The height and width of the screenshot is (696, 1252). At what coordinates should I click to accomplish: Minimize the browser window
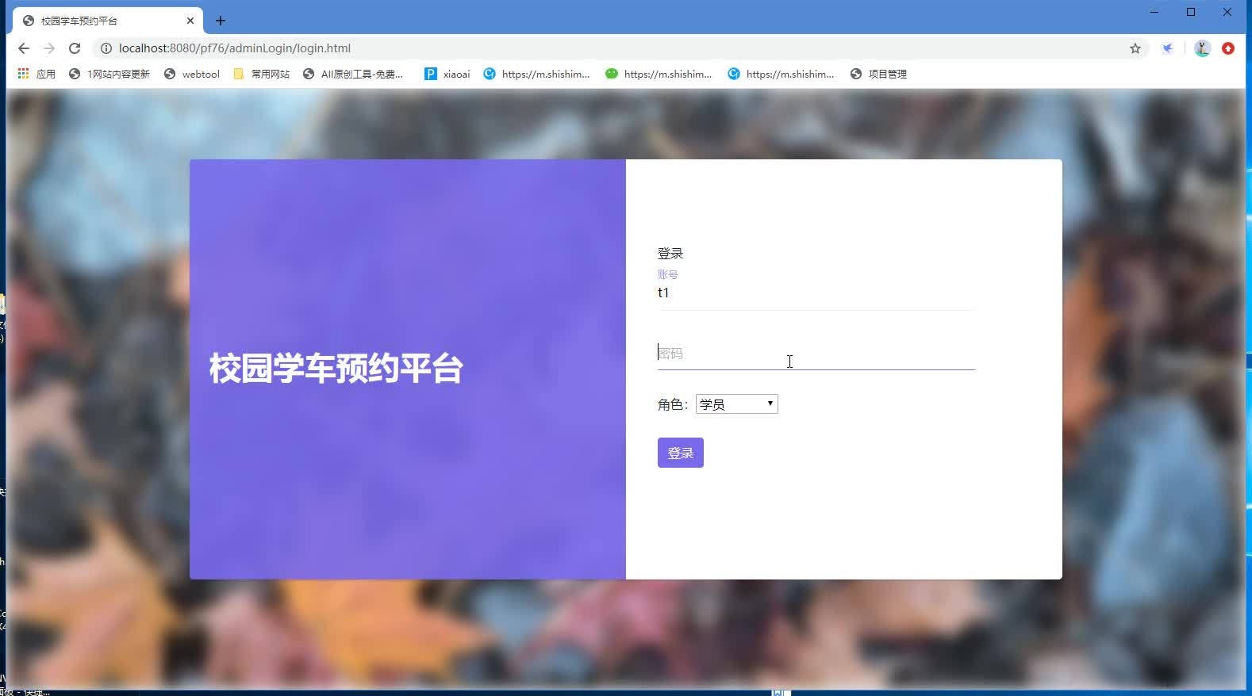pos(1154,12)
